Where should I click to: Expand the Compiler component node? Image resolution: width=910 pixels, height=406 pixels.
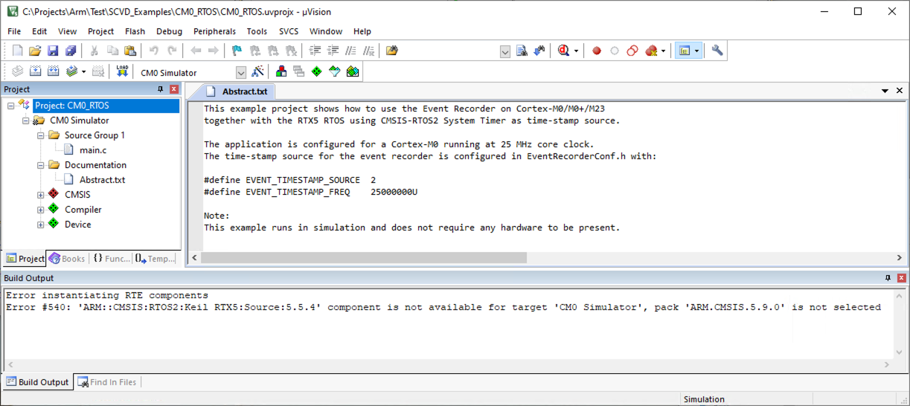click(40, 210)
